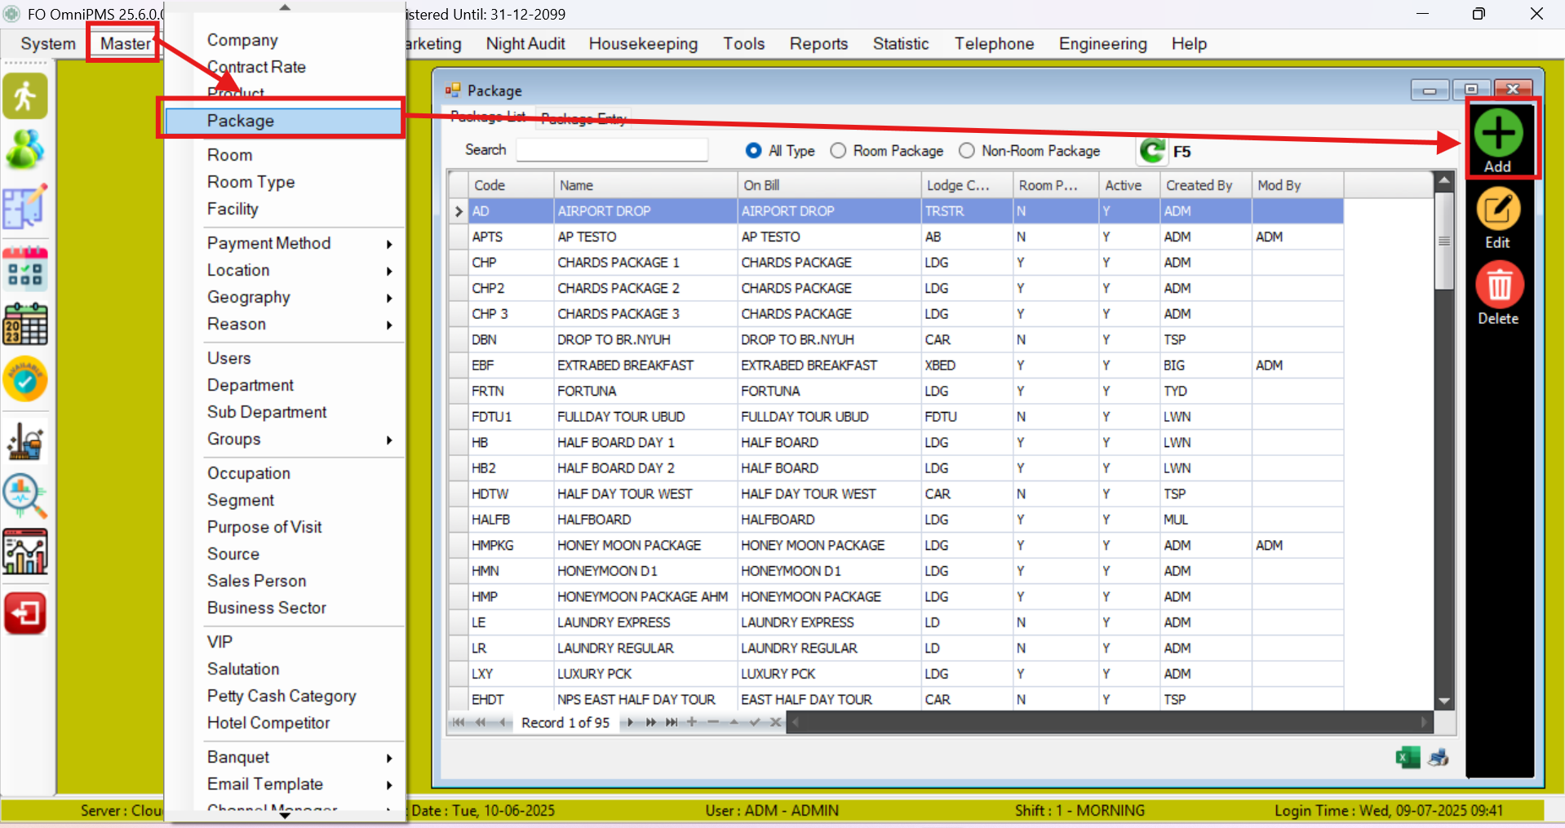This screenshot has width=1565, height=828.
Task: Click the navigator append plus icon
Action: [692, 722]
